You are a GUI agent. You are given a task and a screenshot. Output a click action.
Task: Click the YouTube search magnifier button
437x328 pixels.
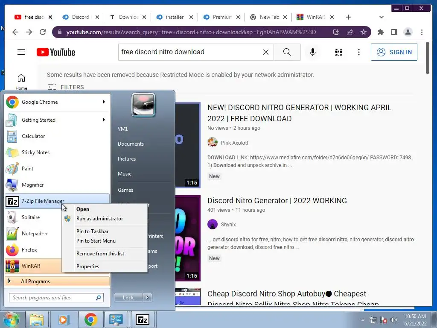tap(287, 52)
